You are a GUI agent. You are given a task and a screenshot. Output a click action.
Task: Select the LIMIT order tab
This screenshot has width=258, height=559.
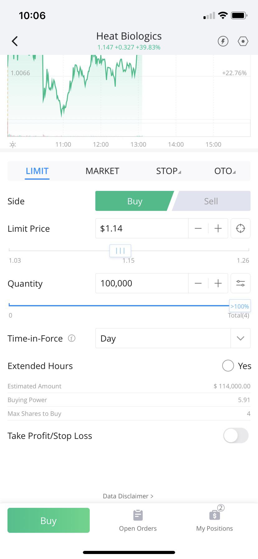pyautogui.click(x=37, y=171)
